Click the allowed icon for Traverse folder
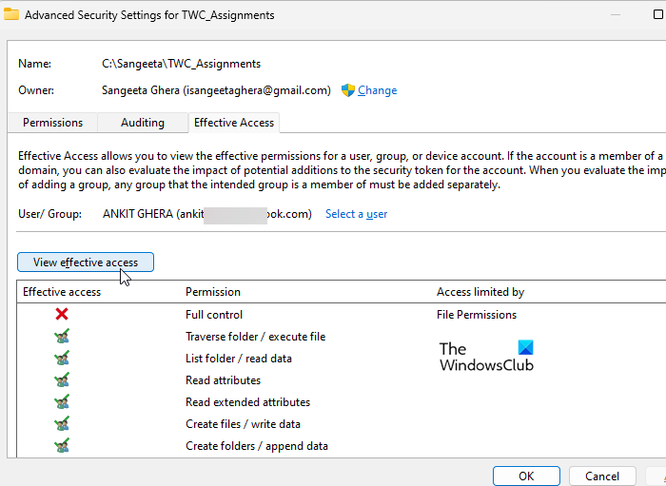This screenshot has width=666, height=486. (62, 337)
